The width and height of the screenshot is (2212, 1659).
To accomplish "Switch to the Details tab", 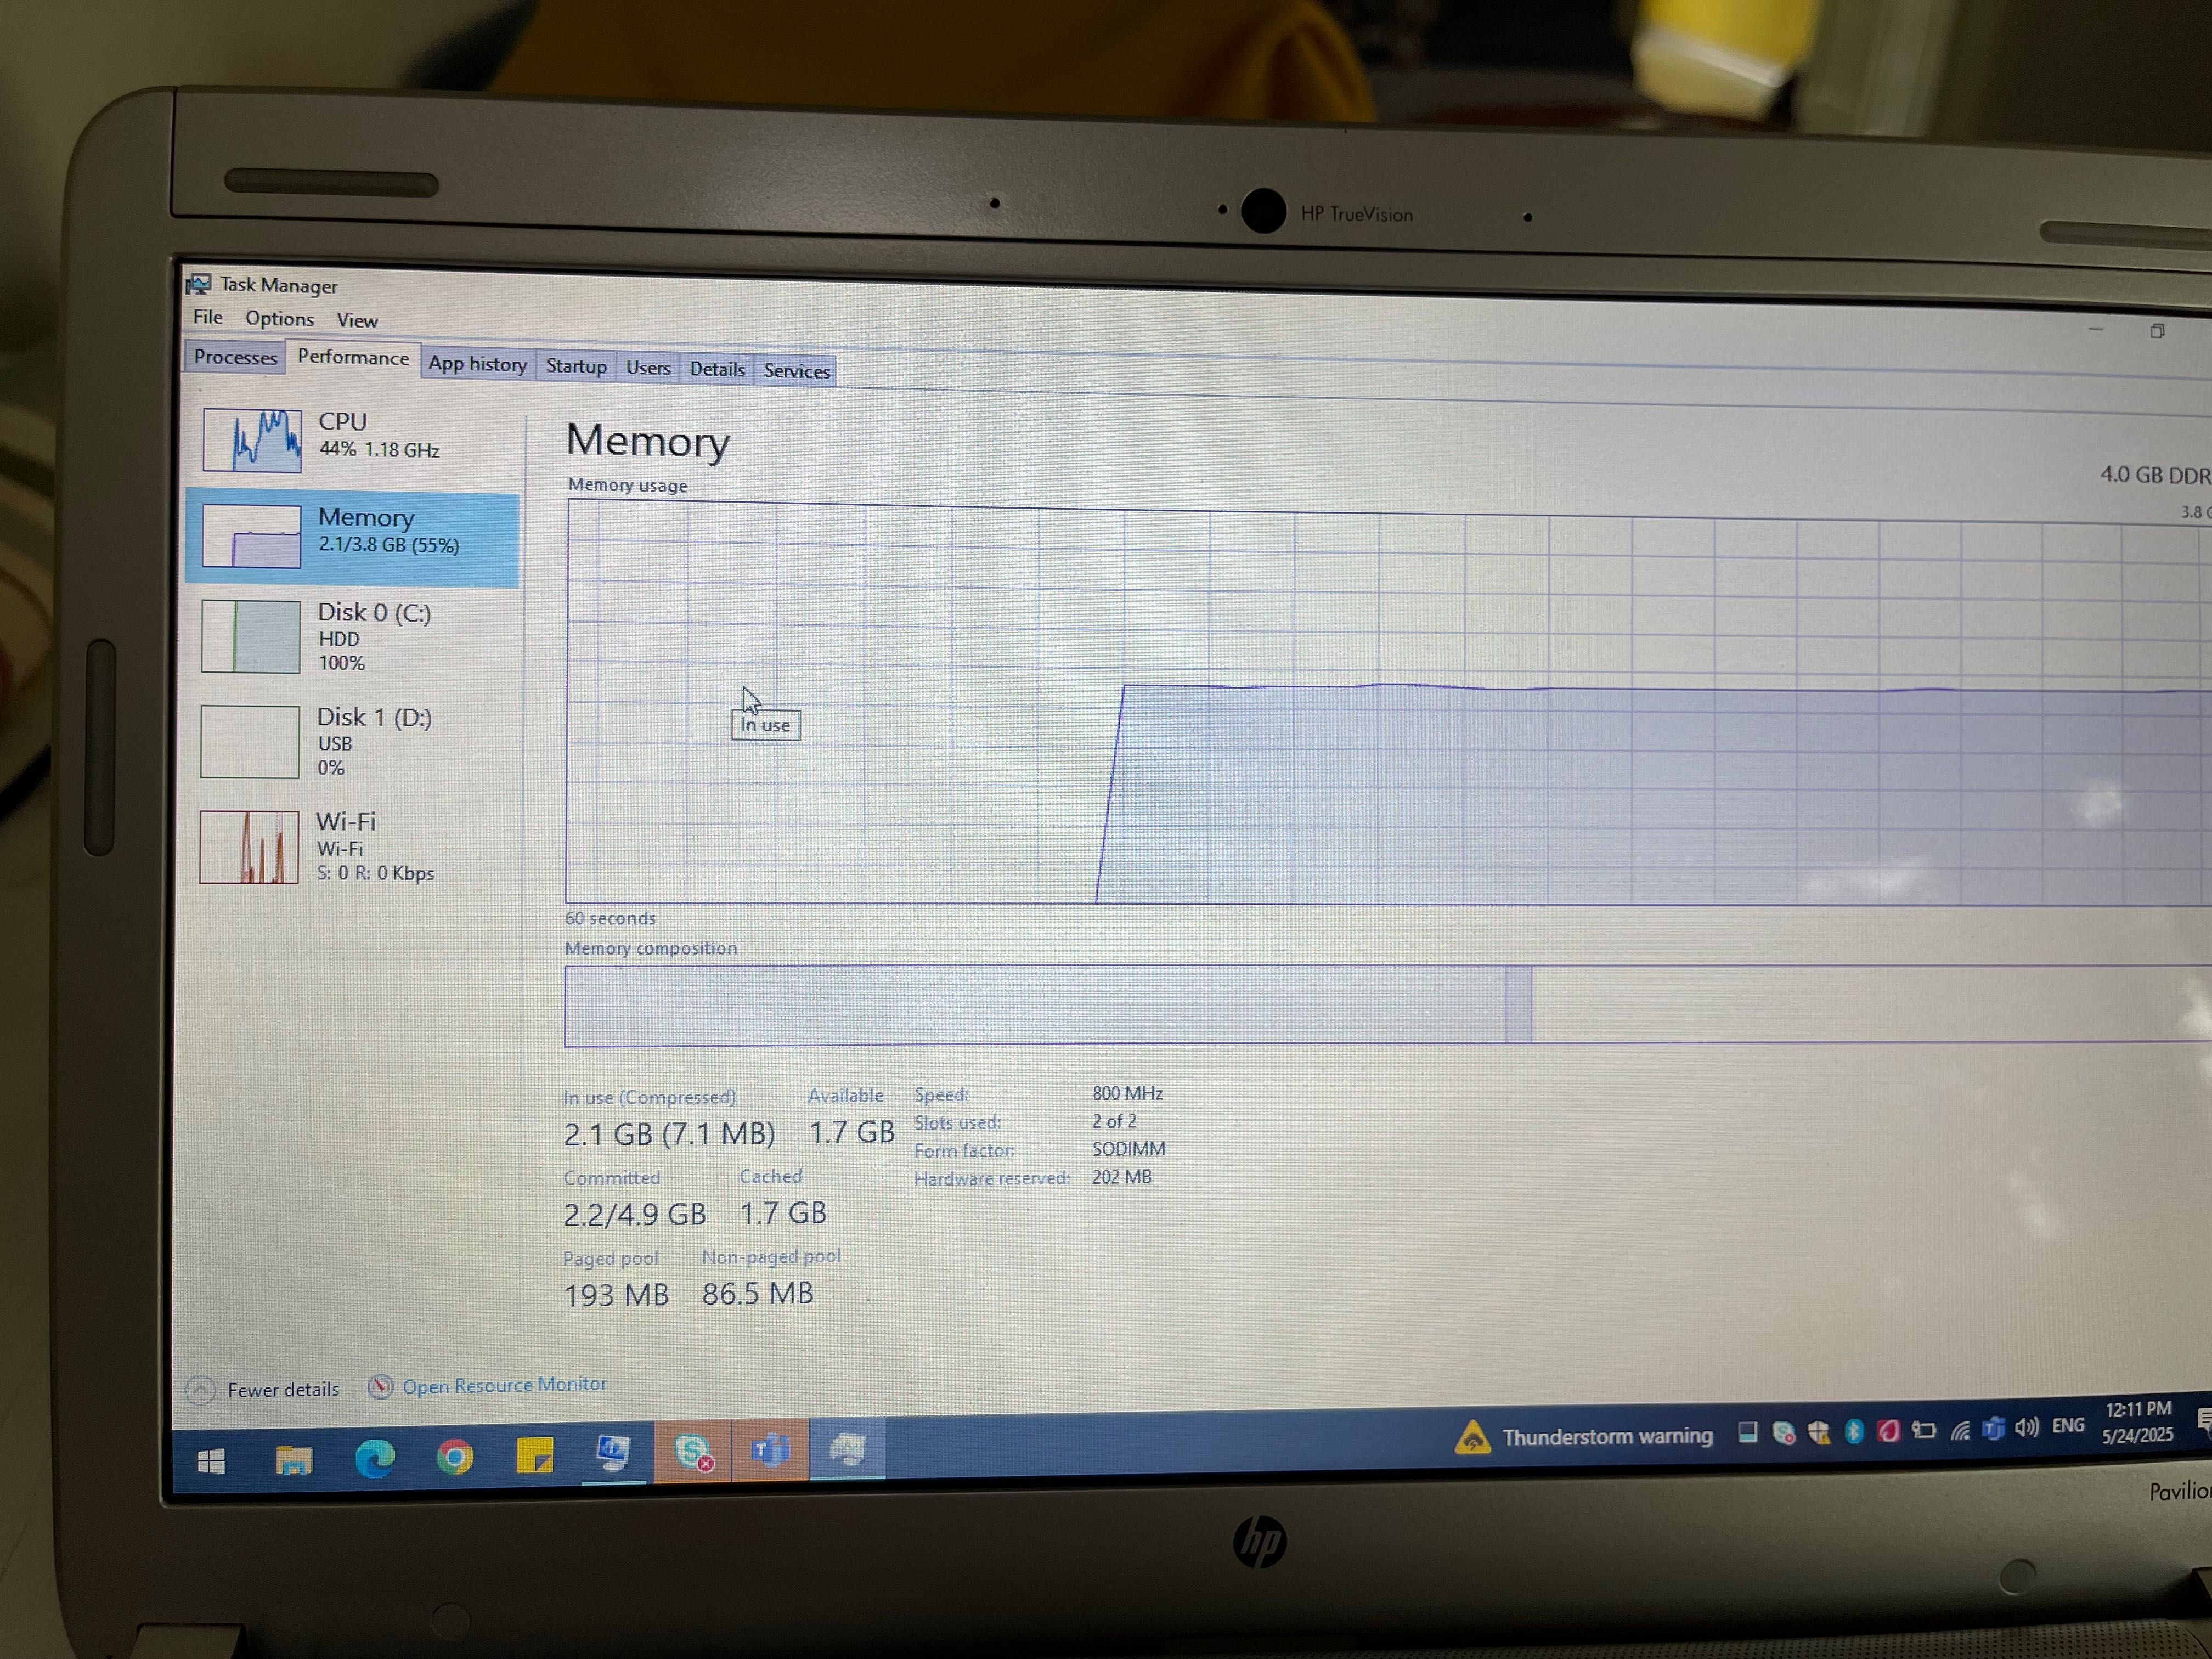I will [717, 369].
